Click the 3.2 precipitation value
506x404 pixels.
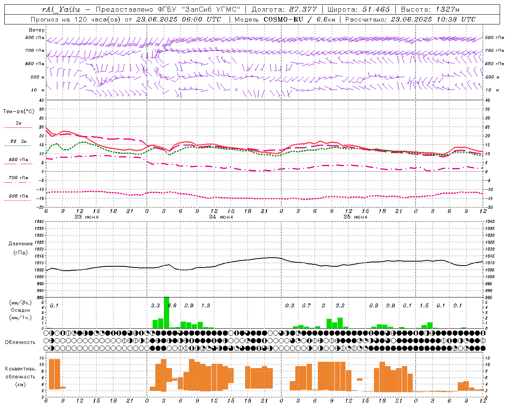(340, 305)
